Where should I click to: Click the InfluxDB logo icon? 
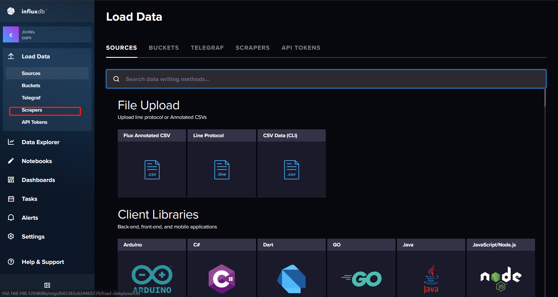[x=11, y=11]
